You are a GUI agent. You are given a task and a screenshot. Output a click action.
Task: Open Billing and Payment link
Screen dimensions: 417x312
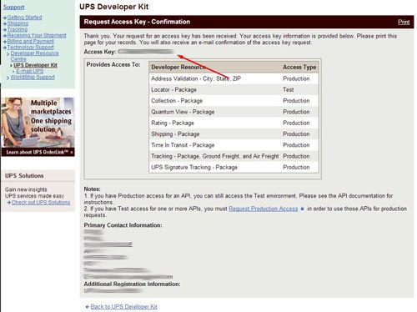coord(31,41)
